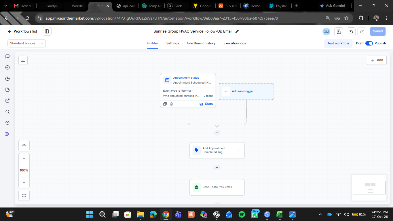Image resolution: width=393 pixels, height=221 pixels.
Task: Select the Send Thank-You Email action node
Action: click(x=217, y=187)
